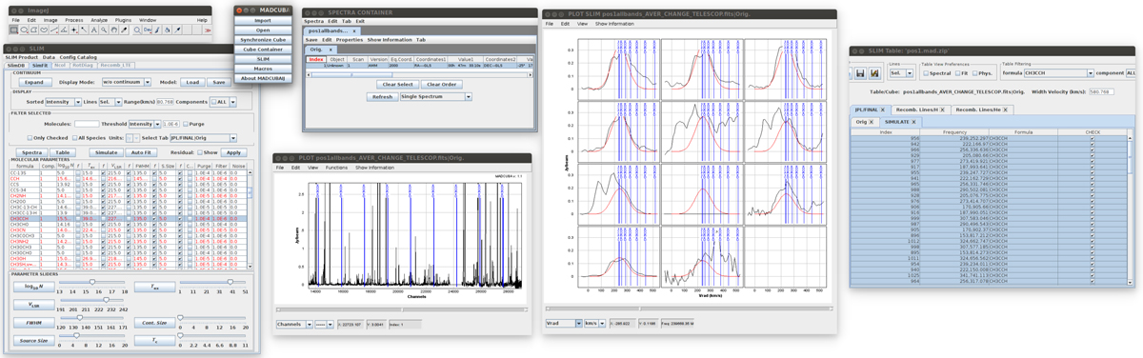Click the Auto Fit button
Screen dimensions: 1143x358
141,152
